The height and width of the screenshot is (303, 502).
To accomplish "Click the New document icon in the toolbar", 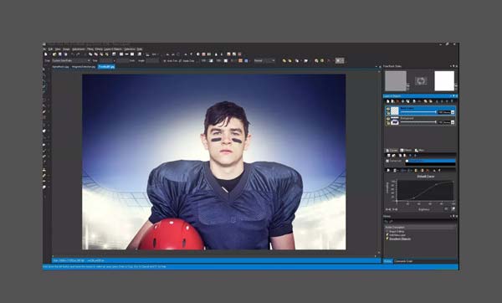I will point(46,54).
